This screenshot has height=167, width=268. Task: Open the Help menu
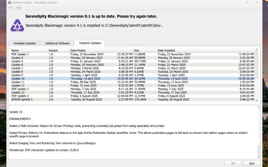[x=19, y=8]
